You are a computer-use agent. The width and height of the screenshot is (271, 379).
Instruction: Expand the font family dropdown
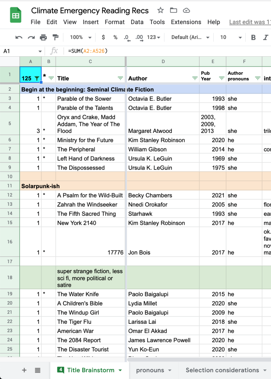coord(190,37)
